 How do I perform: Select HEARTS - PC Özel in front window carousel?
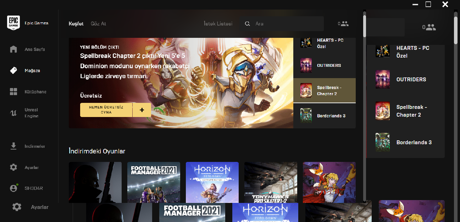pyautogui.click(x=325, y=43)
